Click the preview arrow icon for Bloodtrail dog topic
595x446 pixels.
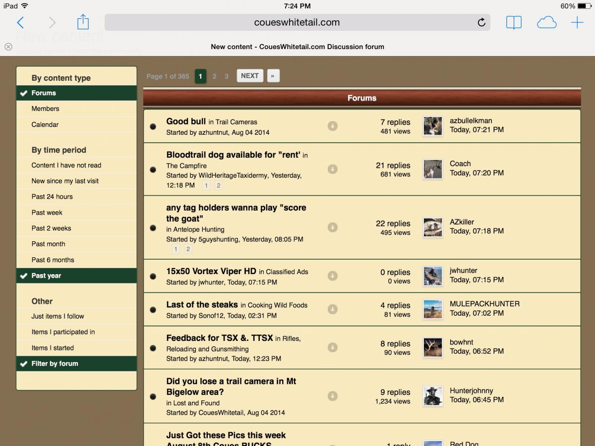click(333, 169)
